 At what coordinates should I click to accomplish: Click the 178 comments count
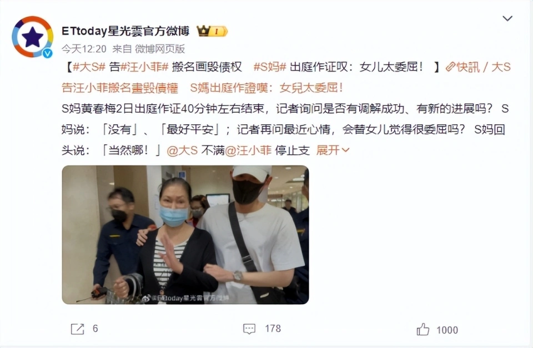[x=273, y=329]
